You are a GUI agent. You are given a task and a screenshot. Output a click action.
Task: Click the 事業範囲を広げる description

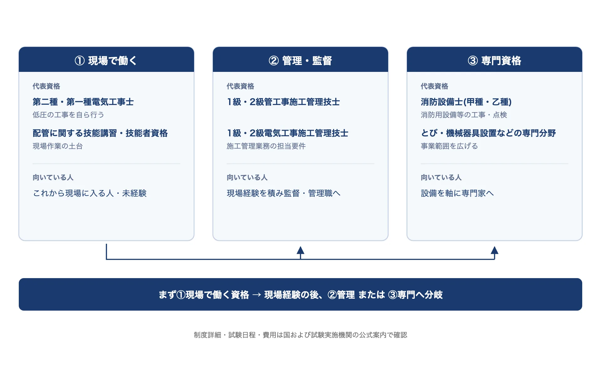pyautogui.click(x=449, y=146)
